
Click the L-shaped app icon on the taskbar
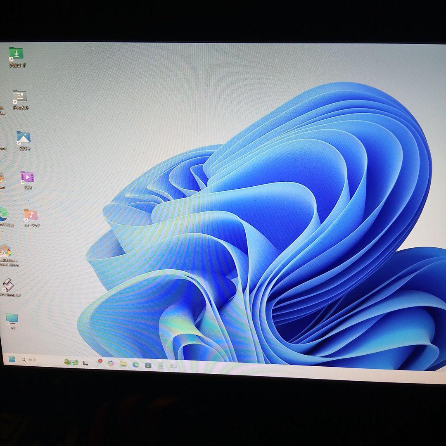(x=85, y=363)
